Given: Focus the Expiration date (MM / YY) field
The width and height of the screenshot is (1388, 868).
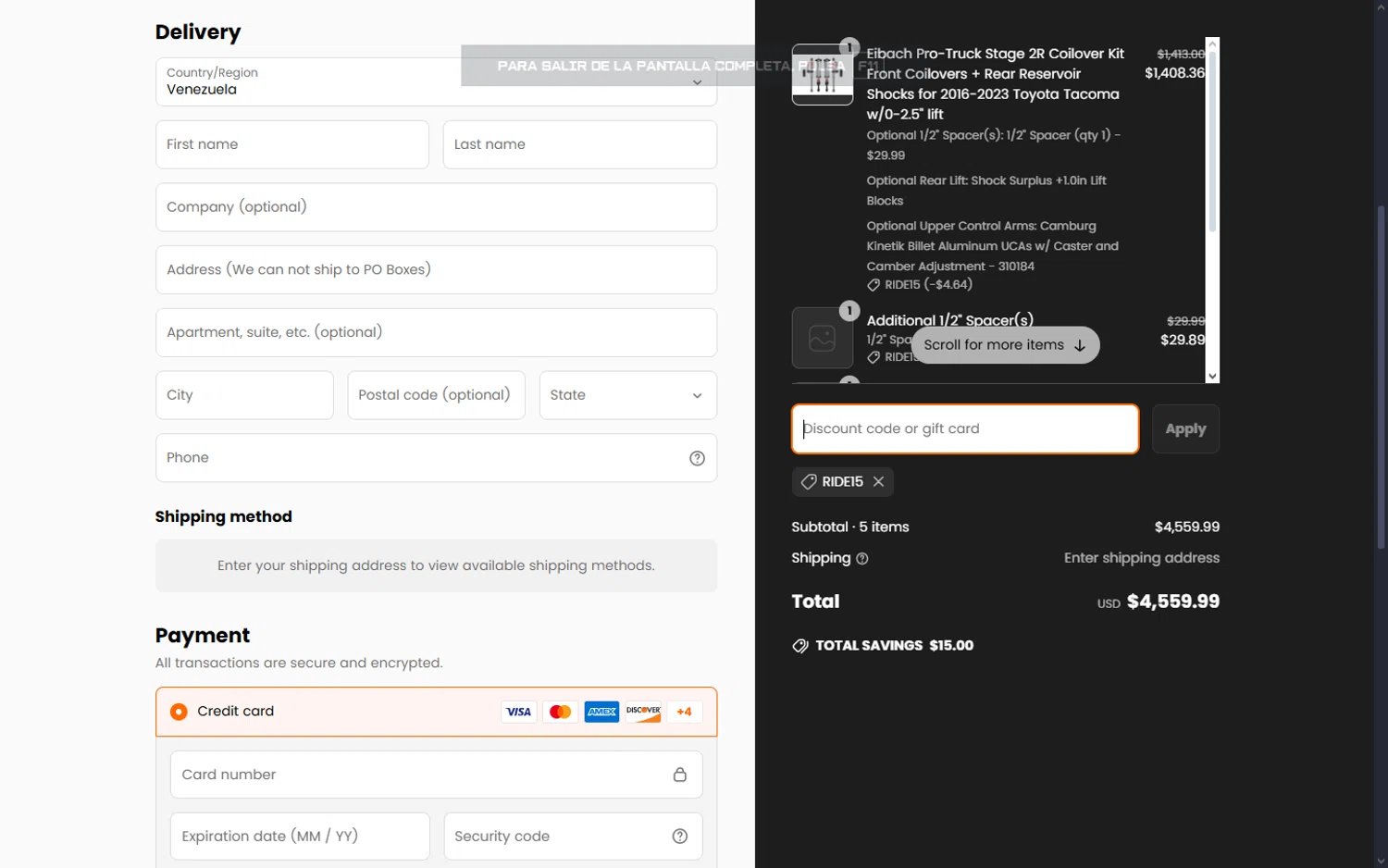Looking at the screenshot, I should pyautogui.click(x=300, y=837).
